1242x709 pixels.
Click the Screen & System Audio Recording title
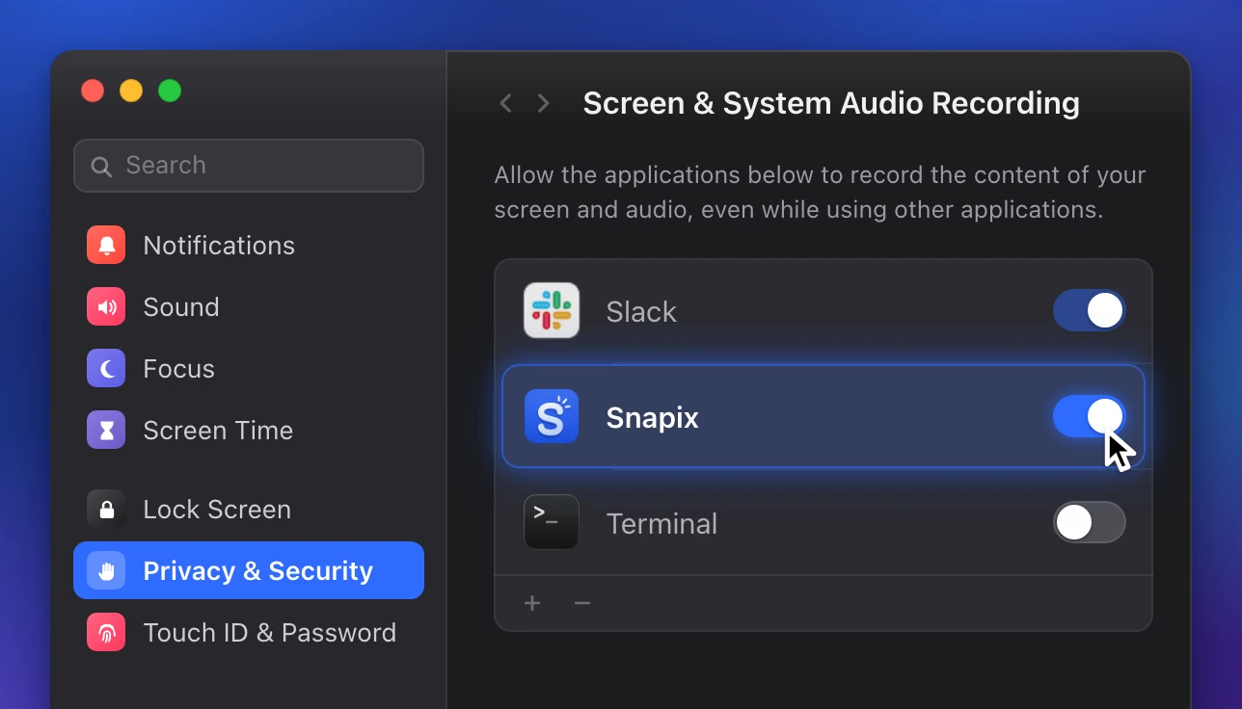click(831, 103)
